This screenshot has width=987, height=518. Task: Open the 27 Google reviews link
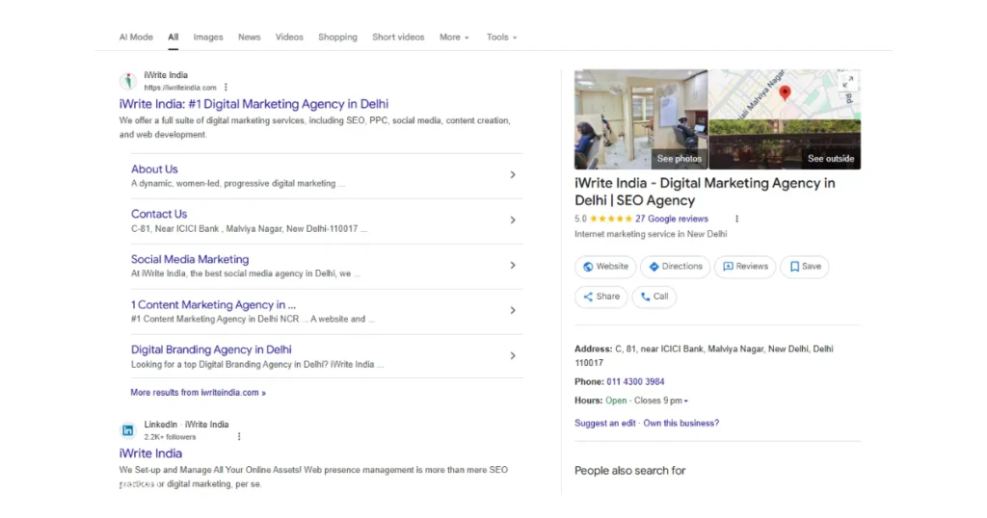(x=672, y=219)
